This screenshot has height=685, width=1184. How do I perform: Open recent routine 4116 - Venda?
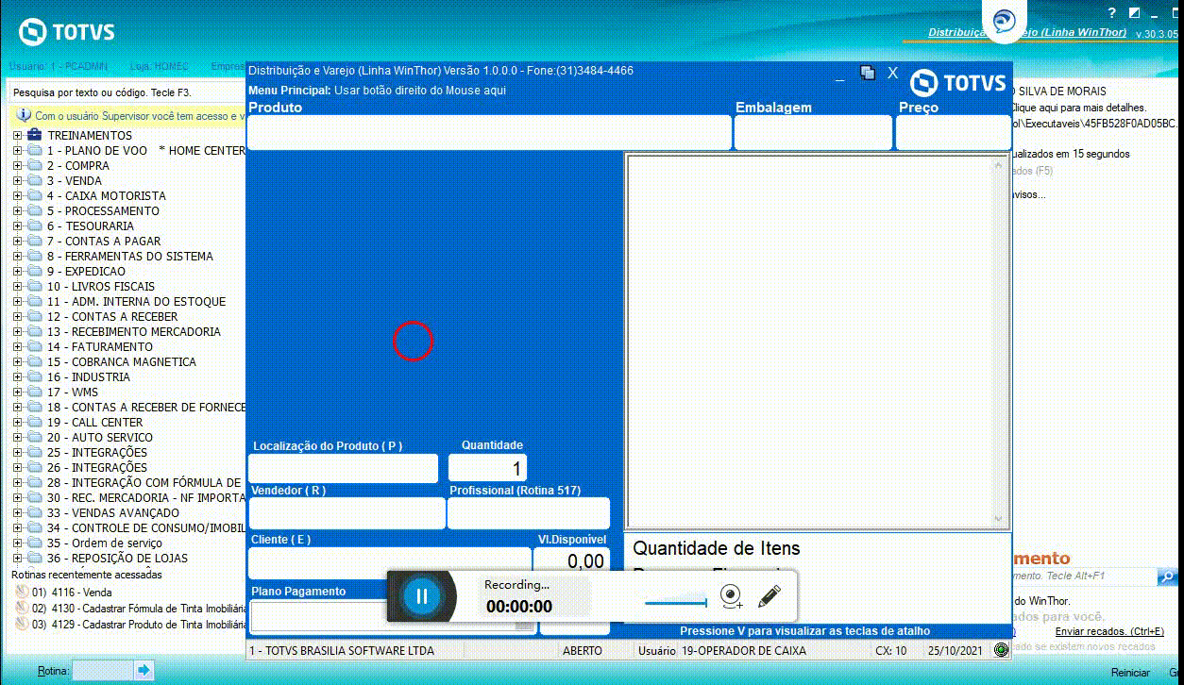pyautogui.click(x=72, y=593)
